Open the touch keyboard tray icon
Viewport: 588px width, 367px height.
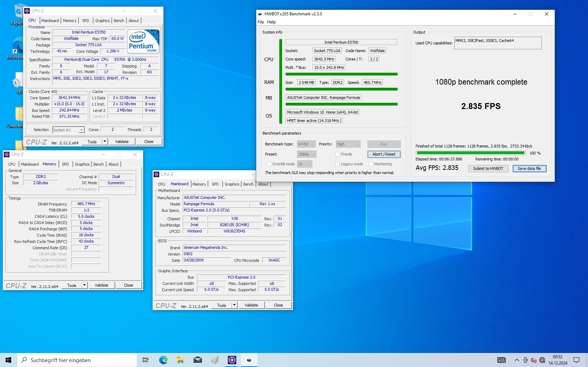(x=501, y=360)
